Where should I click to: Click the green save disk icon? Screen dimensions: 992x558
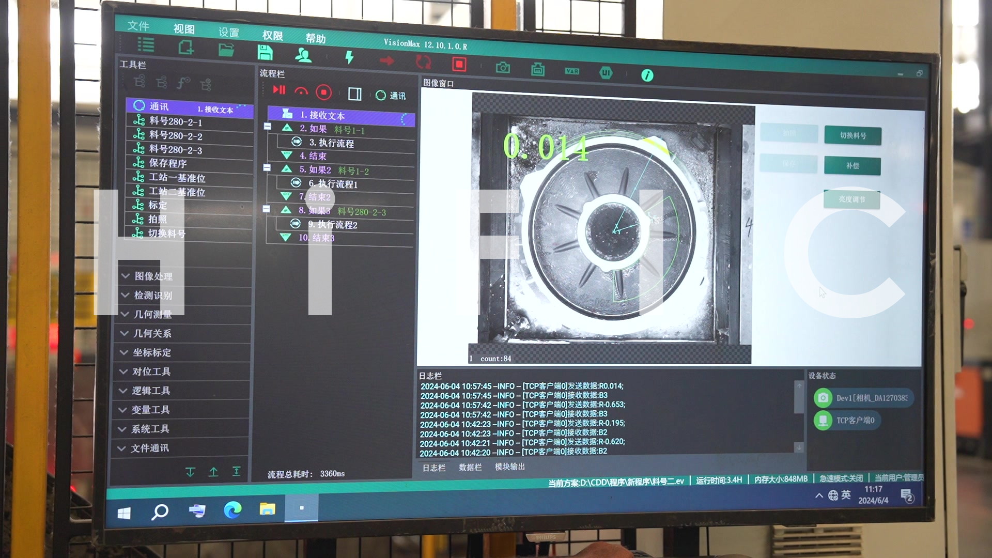point(265,53)
